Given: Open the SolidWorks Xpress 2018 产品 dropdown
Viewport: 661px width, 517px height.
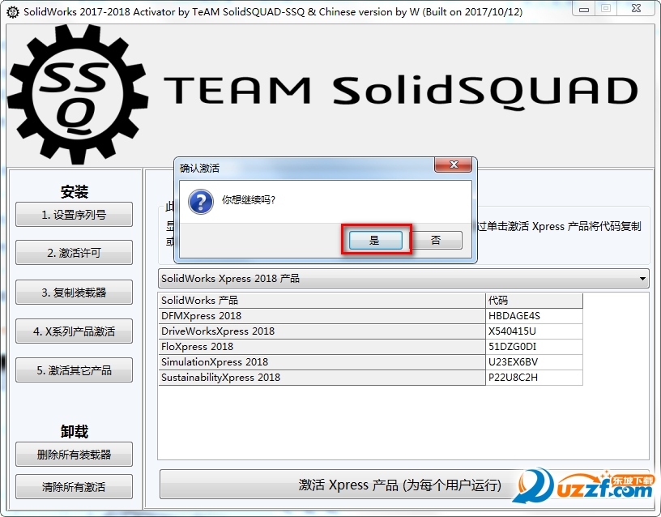Looking at the screenshot, I should [403, 278].
